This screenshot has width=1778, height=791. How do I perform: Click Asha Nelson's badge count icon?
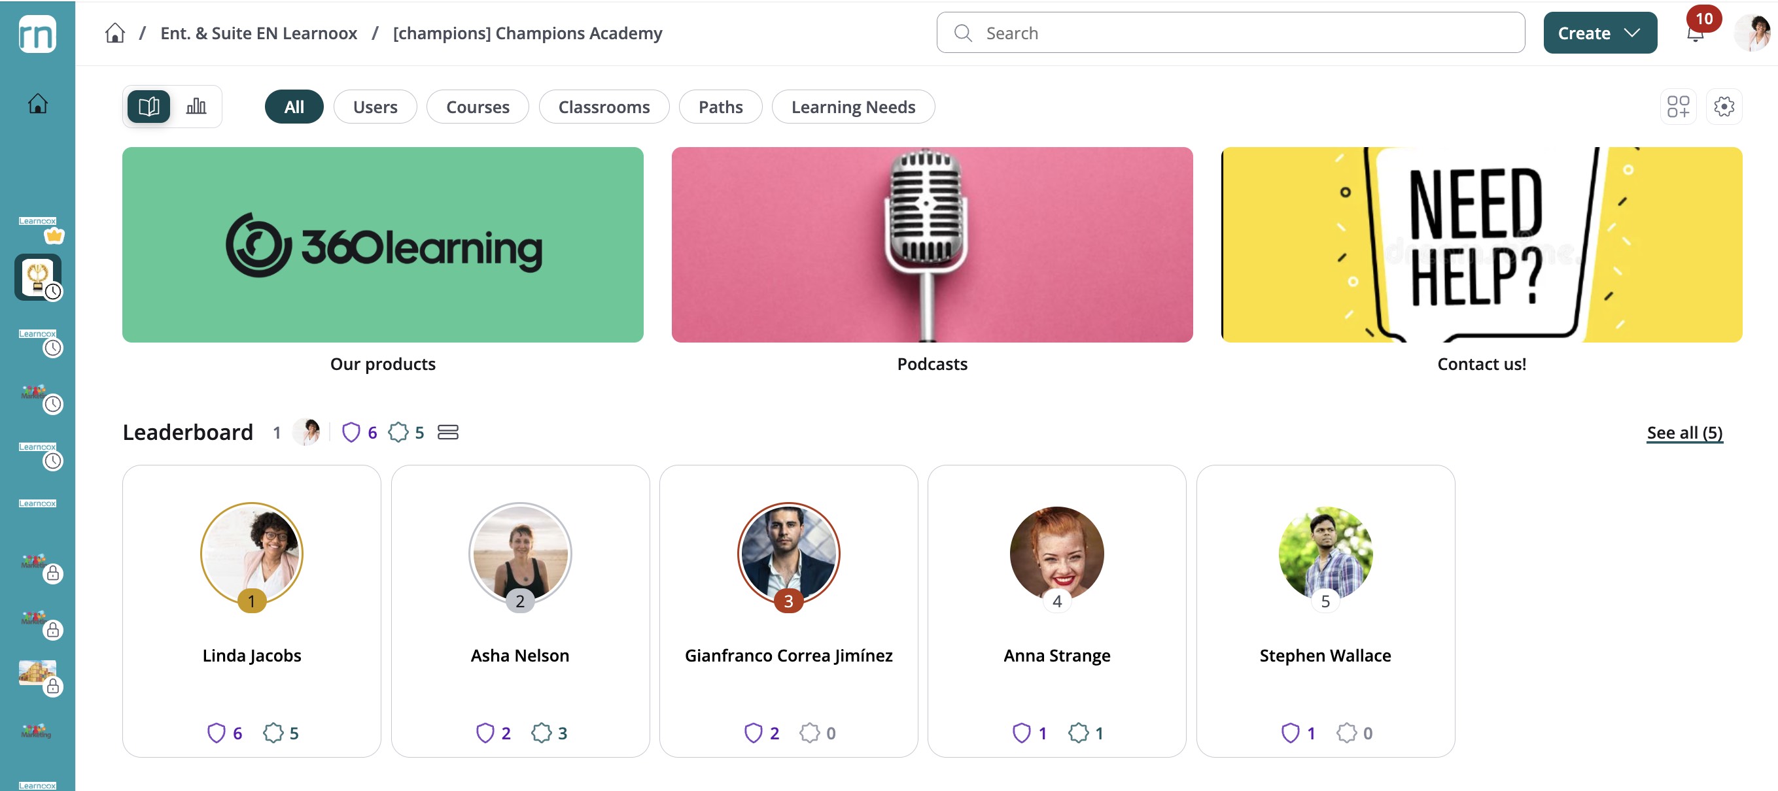[x=541, y=732]
